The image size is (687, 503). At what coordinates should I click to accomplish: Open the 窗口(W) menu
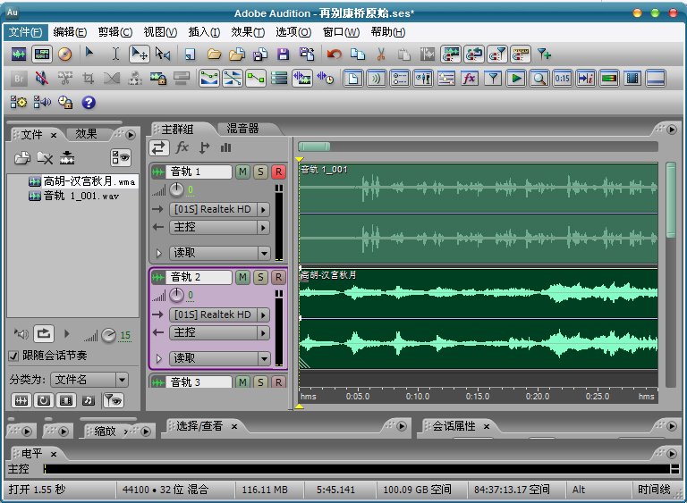pos(341,32)
